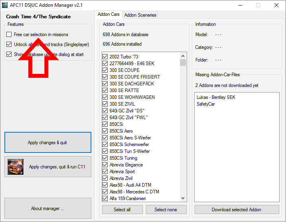This screenshot has width=286, height=222.
Task: Click the car icon on run C11 button
Action: pos(15,167)
